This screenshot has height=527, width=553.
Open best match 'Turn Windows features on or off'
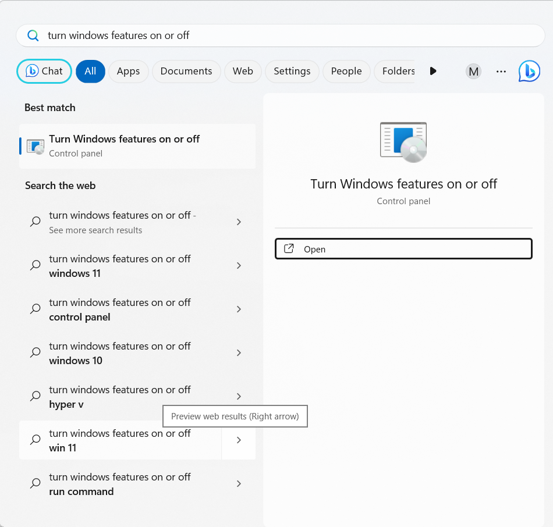(137, 146)
